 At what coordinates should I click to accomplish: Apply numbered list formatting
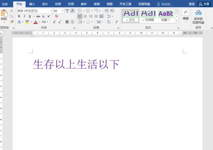click(88, 11)
